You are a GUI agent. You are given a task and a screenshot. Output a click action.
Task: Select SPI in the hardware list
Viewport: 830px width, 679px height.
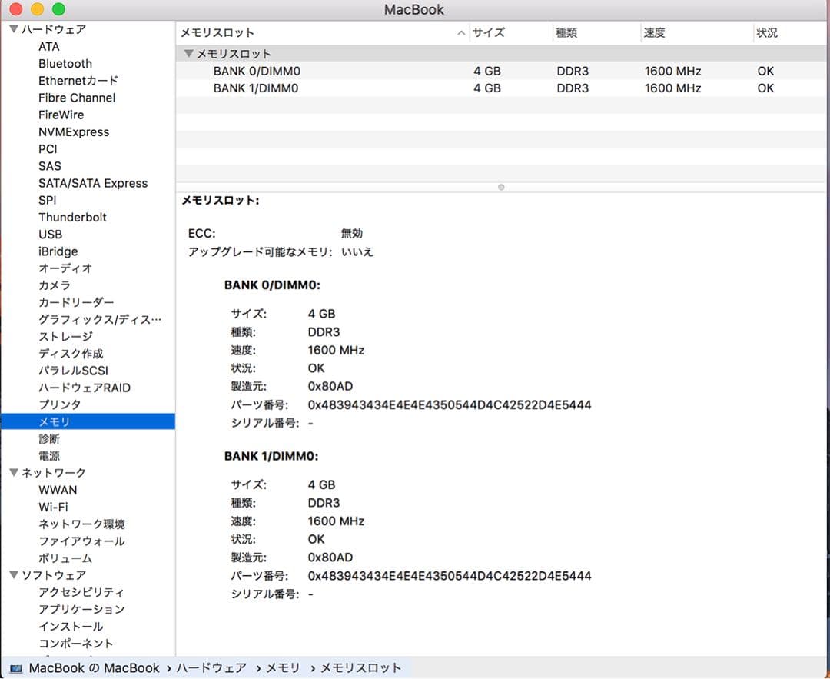[x=47, y=200]
